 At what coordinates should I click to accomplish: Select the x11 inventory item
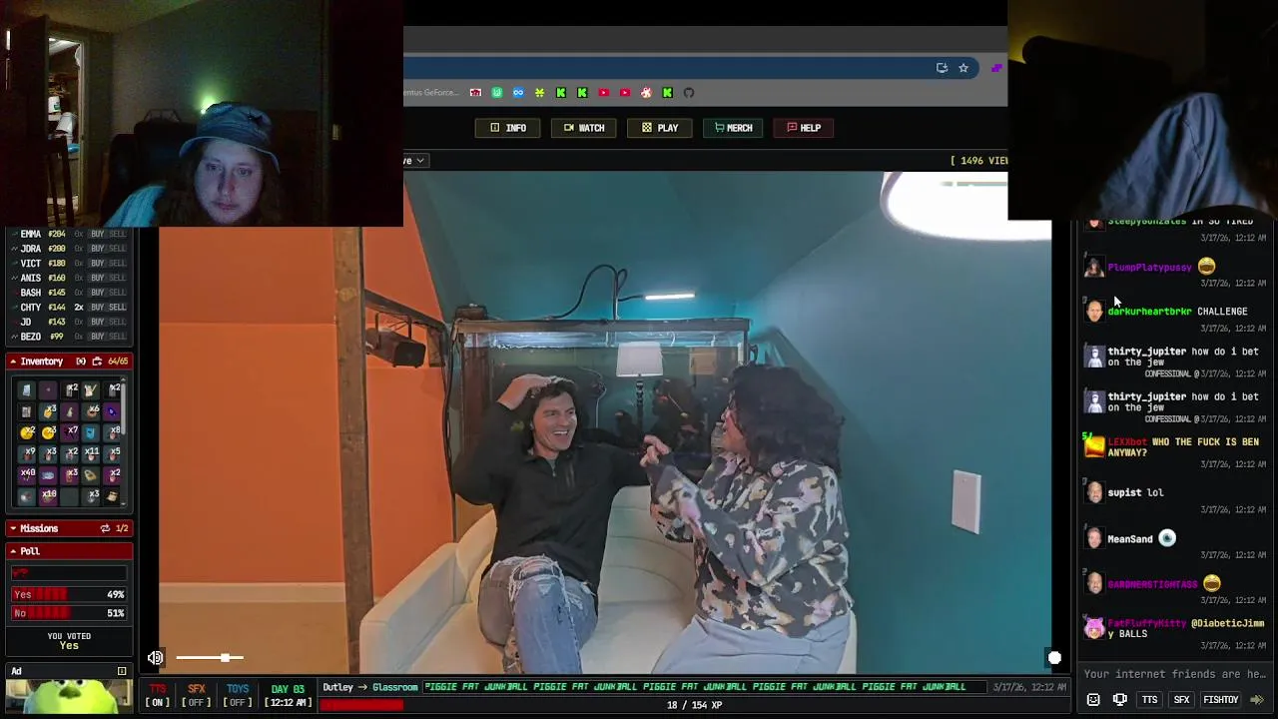[91, 453]
